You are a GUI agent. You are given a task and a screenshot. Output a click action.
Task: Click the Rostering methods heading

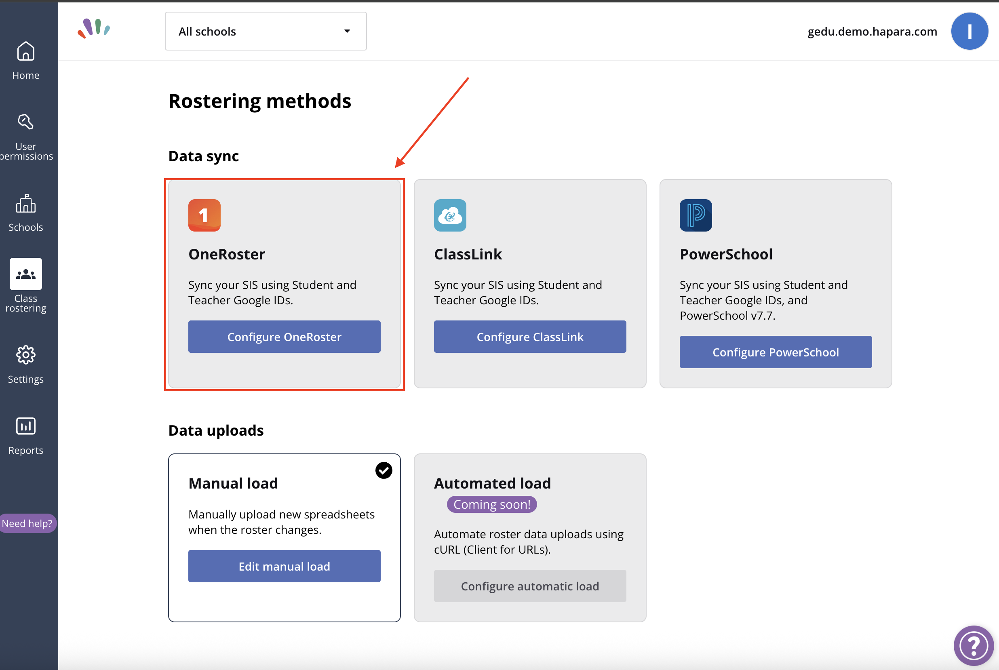click(260, 101)
